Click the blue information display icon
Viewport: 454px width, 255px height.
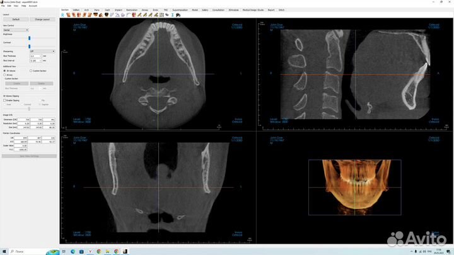173,14
